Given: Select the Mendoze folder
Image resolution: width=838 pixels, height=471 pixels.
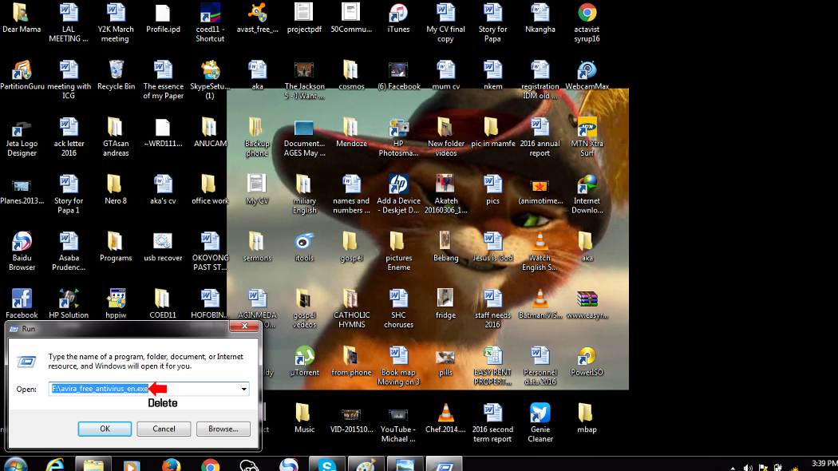Looking at the screenshot, I should pyautogui.click(x=351, y=132).
